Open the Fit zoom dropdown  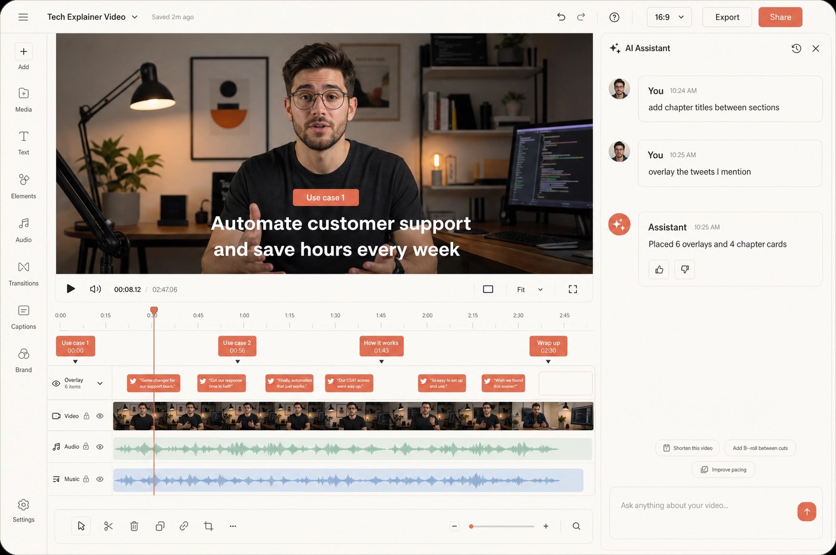530,289
